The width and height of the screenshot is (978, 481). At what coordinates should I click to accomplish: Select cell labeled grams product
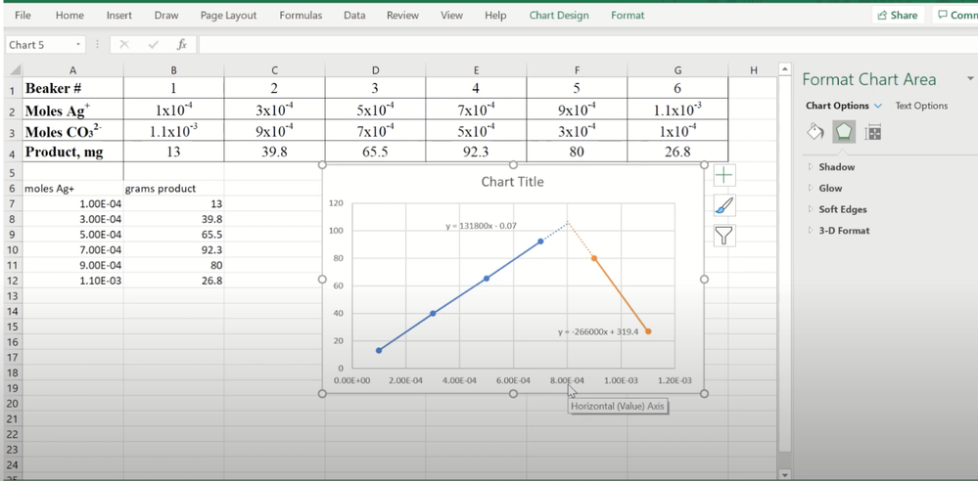pyautogui.click(x=173, y=188)
